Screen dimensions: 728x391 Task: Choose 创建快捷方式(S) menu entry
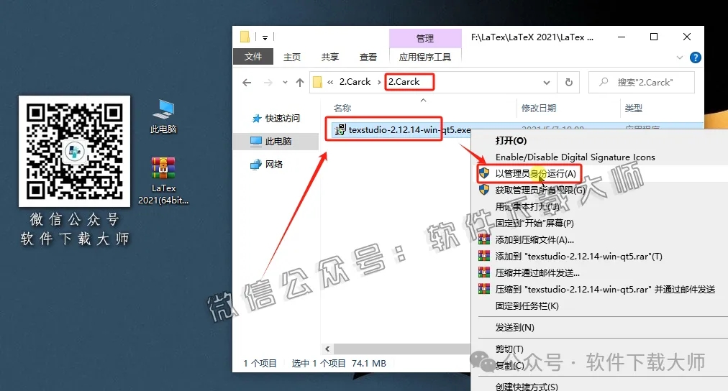pyautogui.click(x=527, y=386)
